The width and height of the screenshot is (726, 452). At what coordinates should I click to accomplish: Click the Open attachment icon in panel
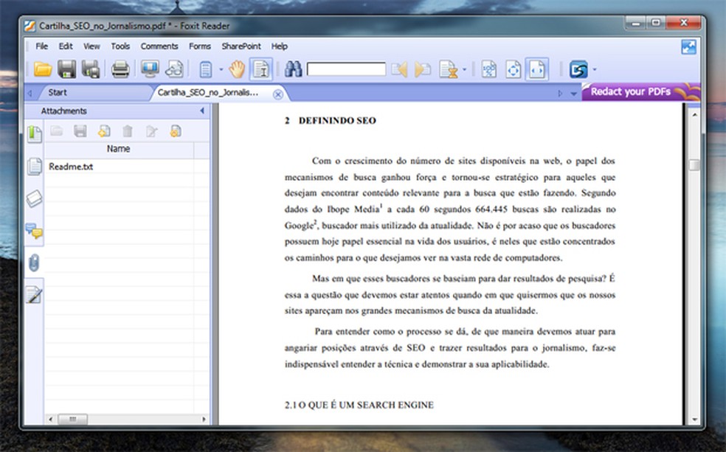pos(57,131)
